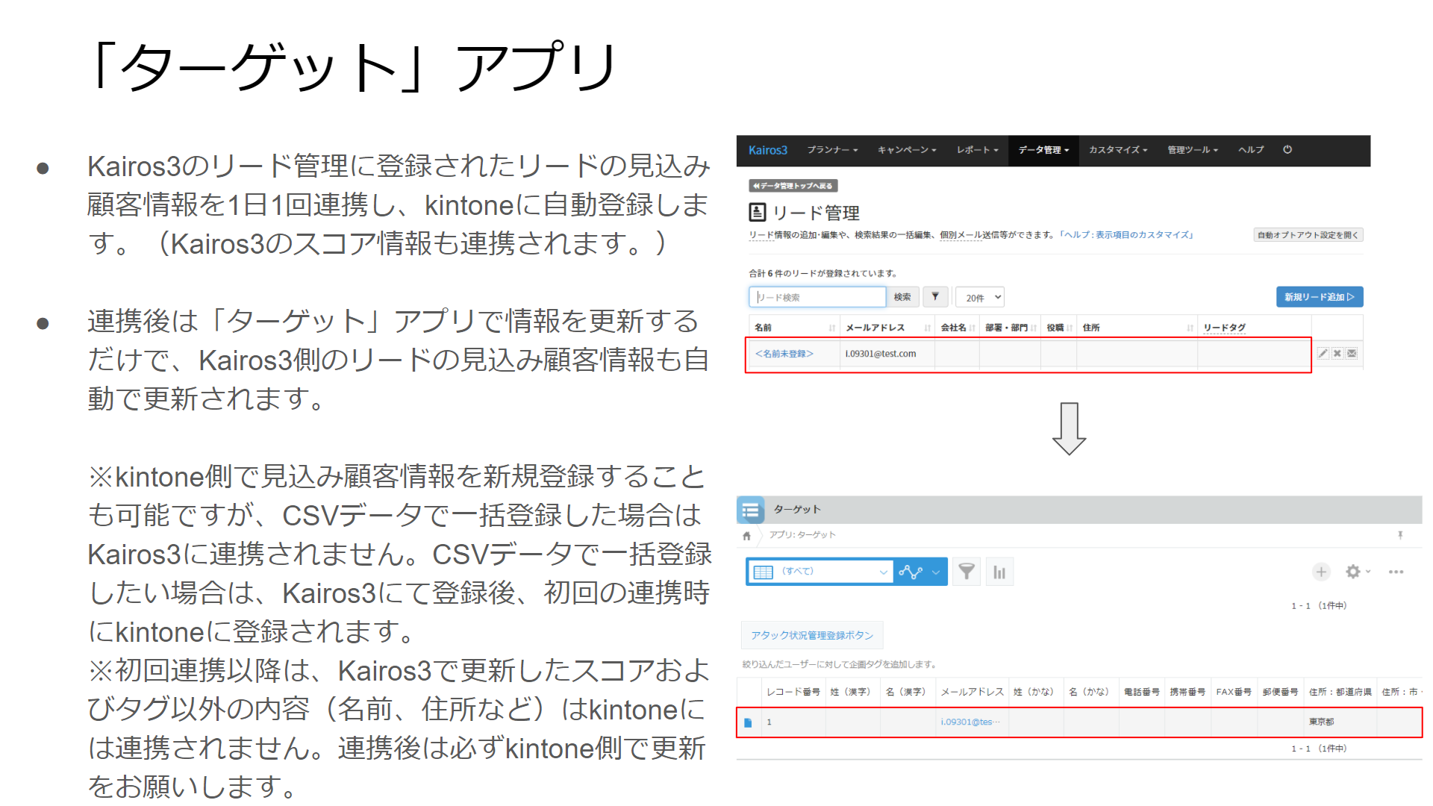Expand the graph dropdown chevron in kintone
The height and width of the screenshot is (806, 1433).
coord(936,572)
